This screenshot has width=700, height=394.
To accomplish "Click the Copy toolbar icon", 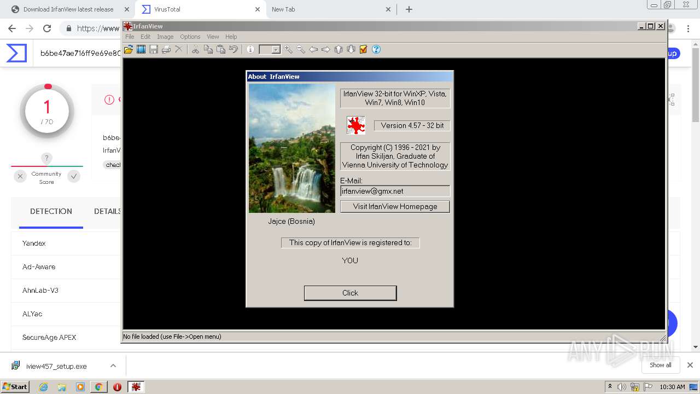I will (x=208, y=49).
